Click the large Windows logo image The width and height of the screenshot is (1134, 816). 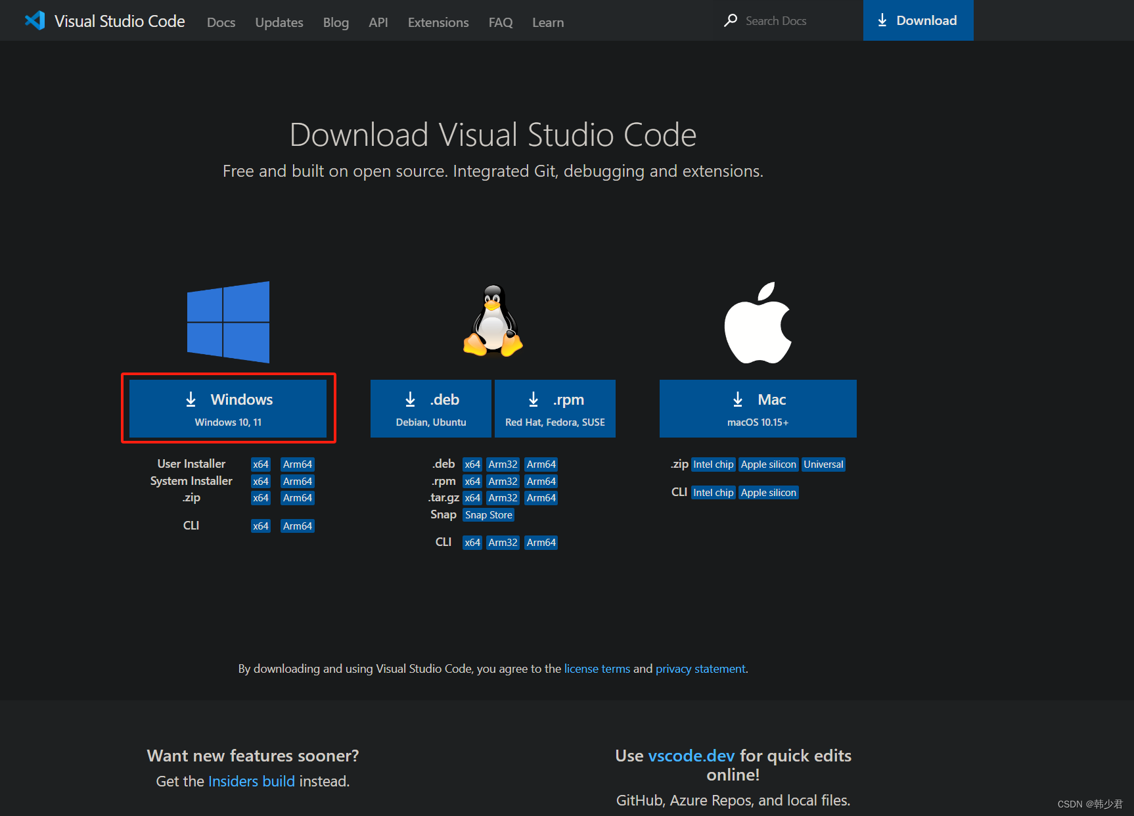tap(228, 322)
